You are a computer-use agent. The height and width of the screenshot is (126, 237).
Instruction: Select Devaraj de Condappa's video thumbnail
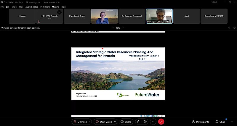(159, 16)
